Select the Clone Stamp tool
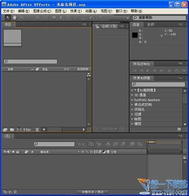This screenshot has width=189, height=196. point(84,18)
